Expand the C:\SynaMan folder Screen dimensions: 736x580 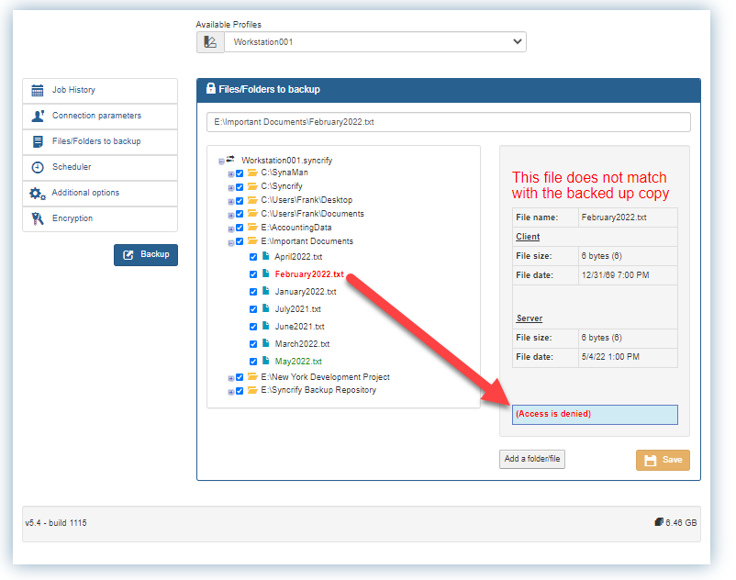[231, 174]
